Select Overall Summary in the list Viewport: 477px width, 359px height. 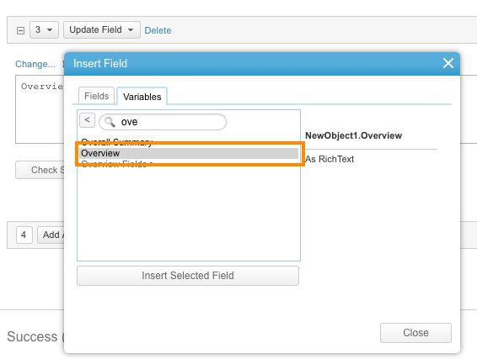tap(117, 141)
